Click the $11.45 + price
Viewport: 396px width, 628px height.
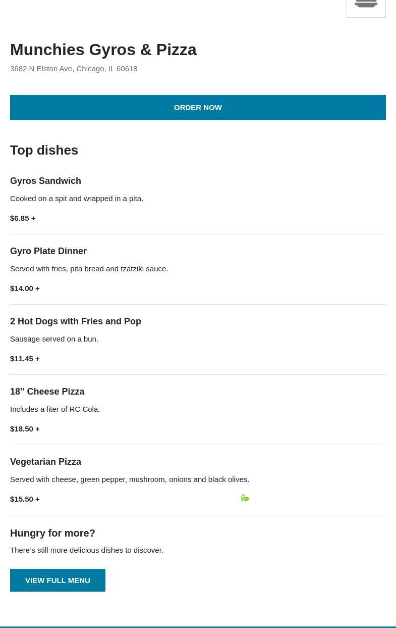coord(25,358)
